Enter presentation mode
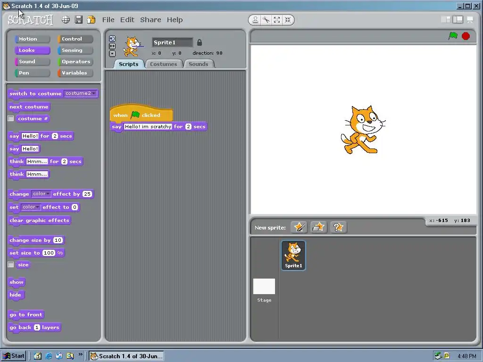The width and height of the screenshot is (483, 362). click(470, 20)
